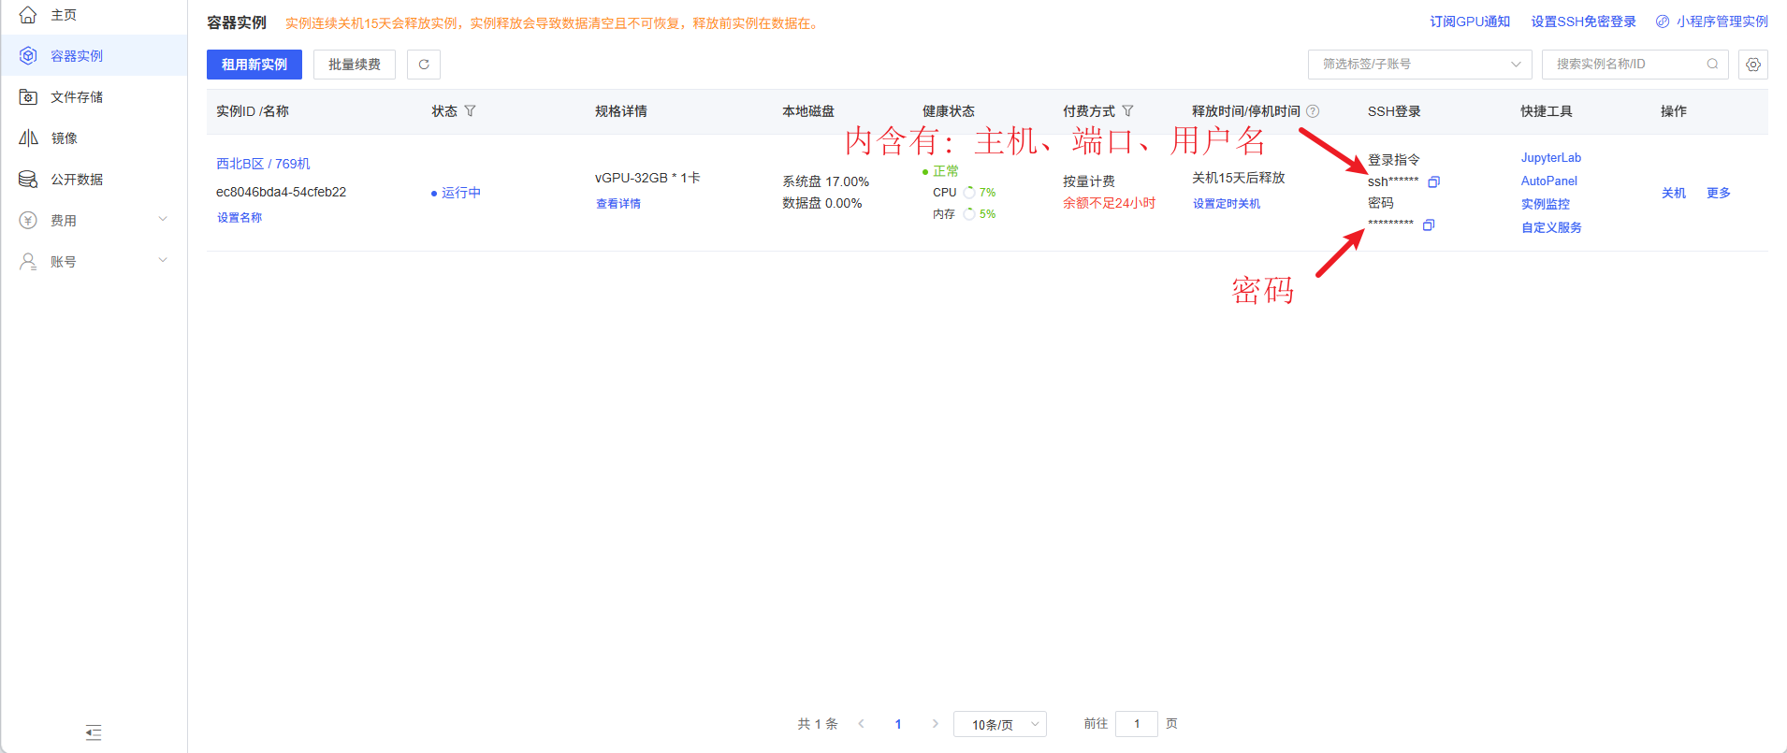The width and height of the screenshot is (1787, 753).
Task: Click the 数据盘 0.00% value
Action: [x=822, y=203]
